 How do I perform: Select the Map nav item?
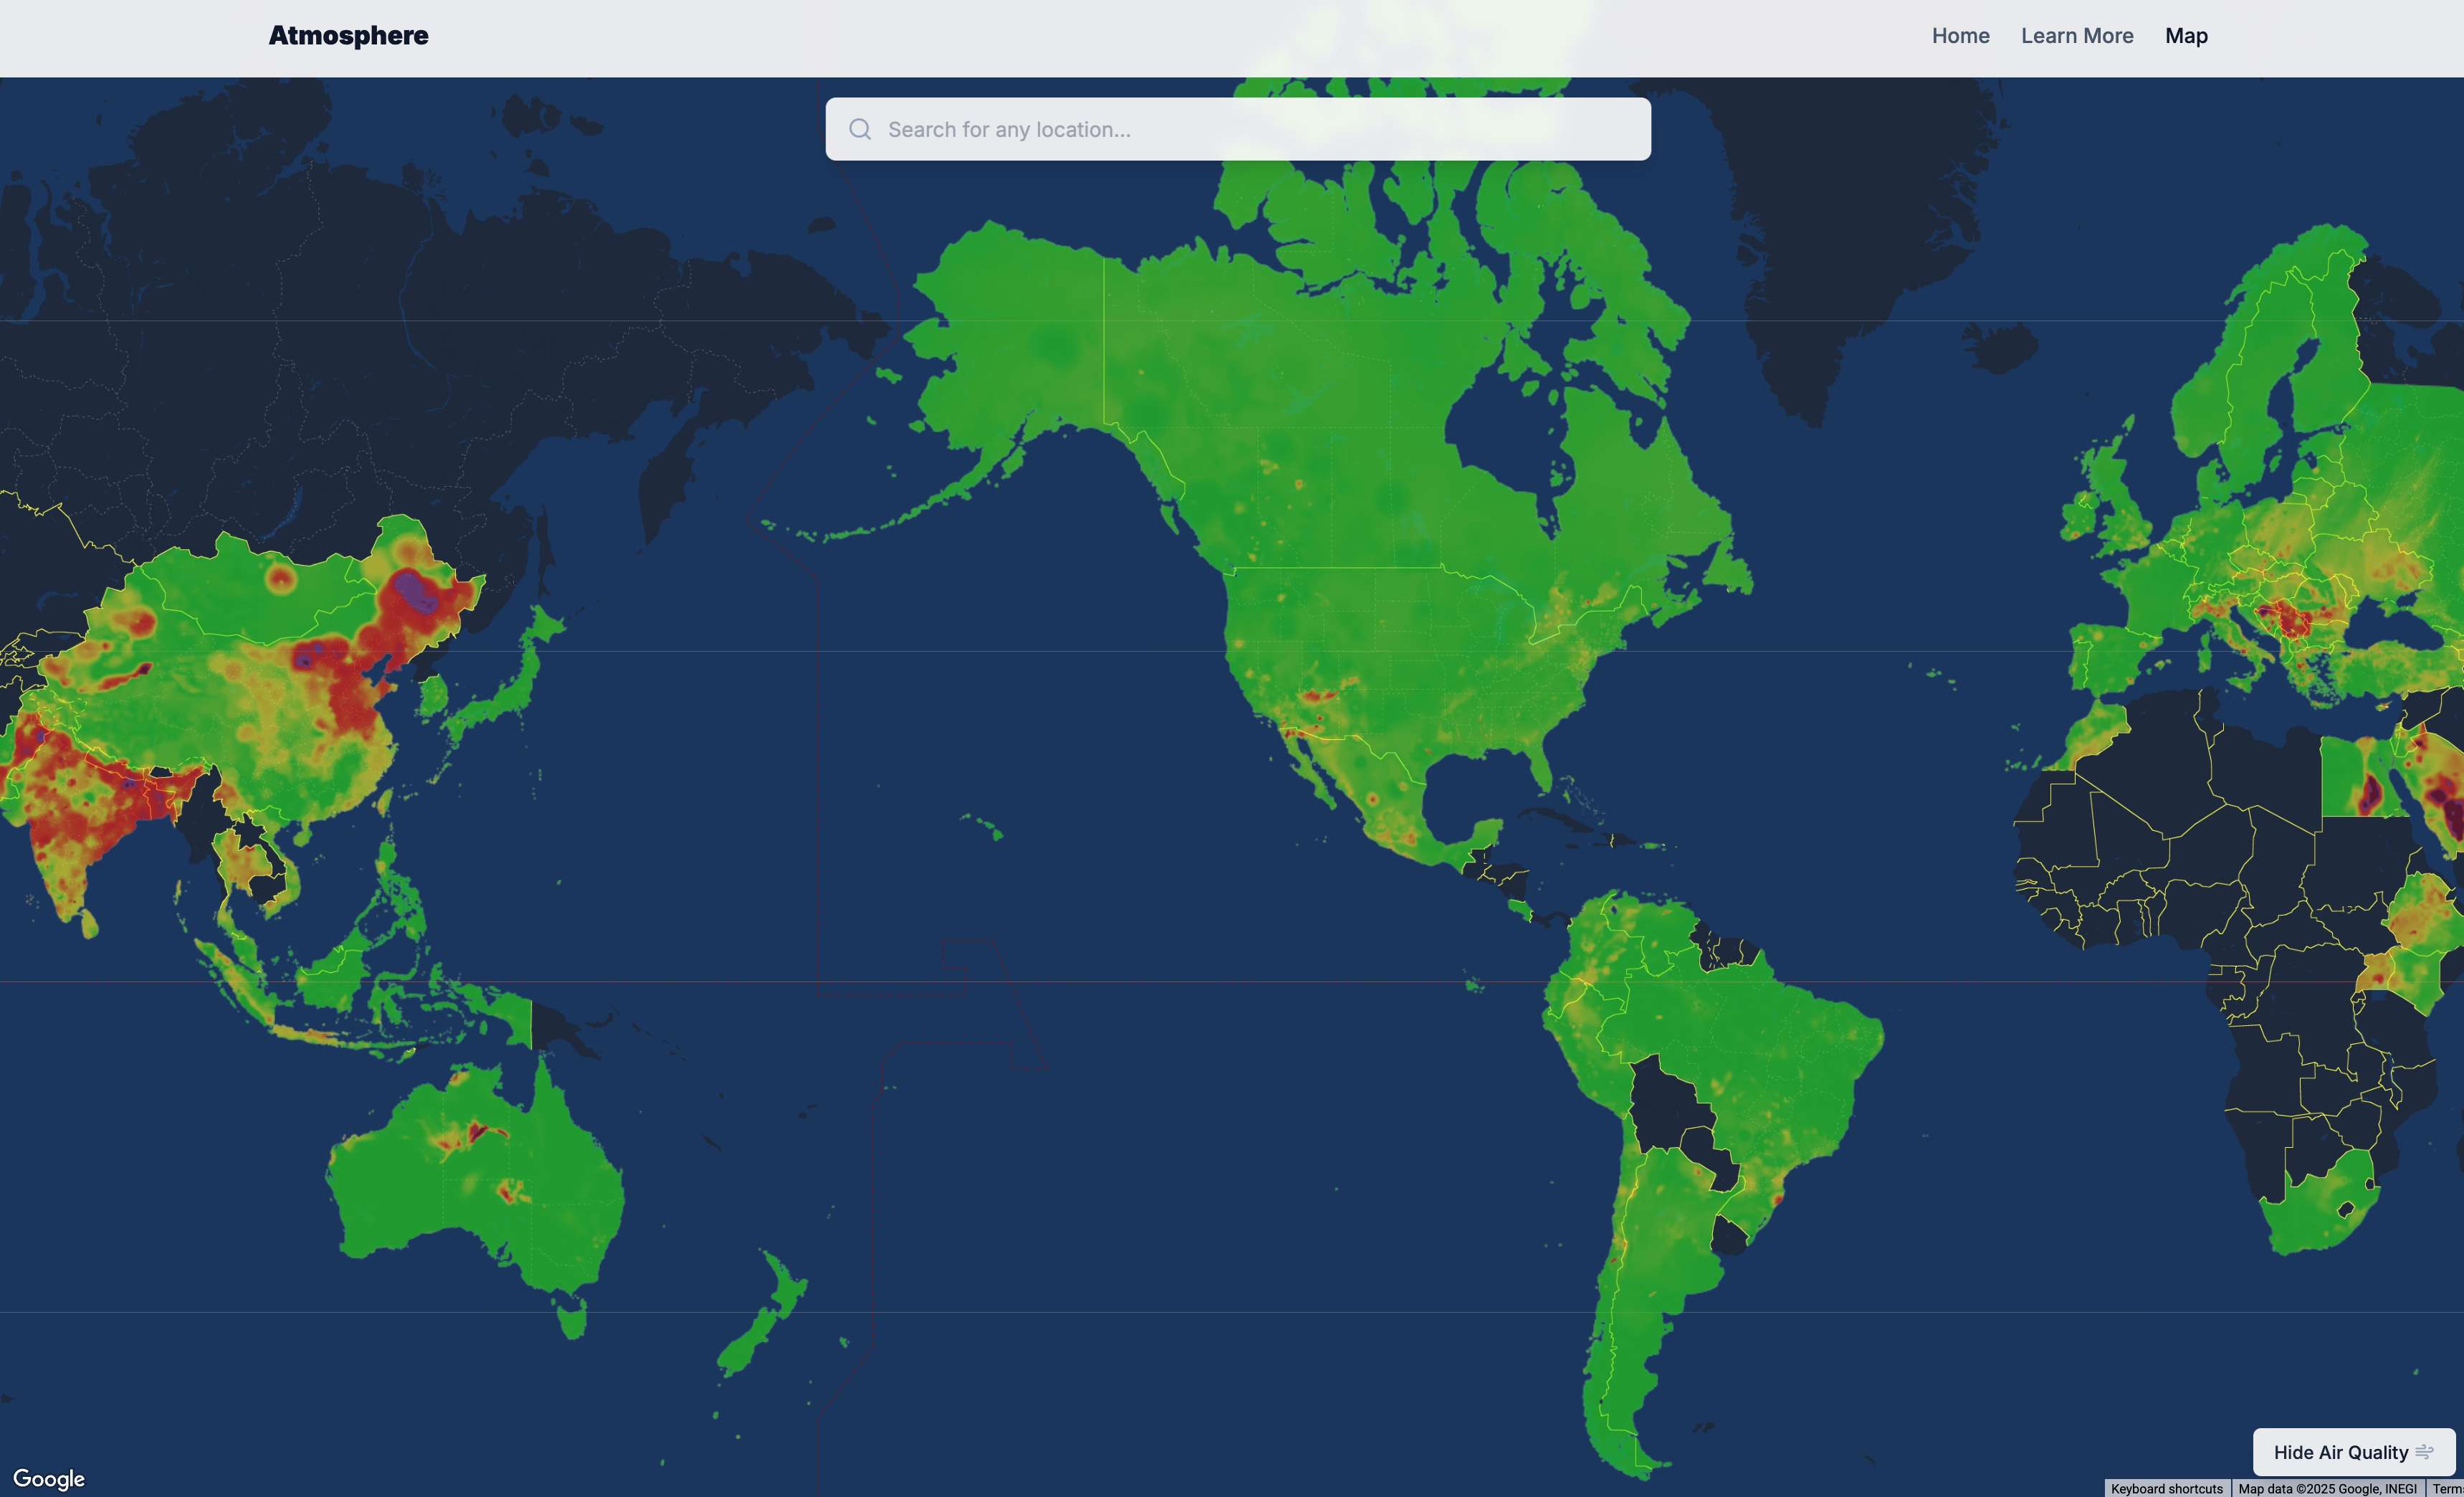(2186, 36)
